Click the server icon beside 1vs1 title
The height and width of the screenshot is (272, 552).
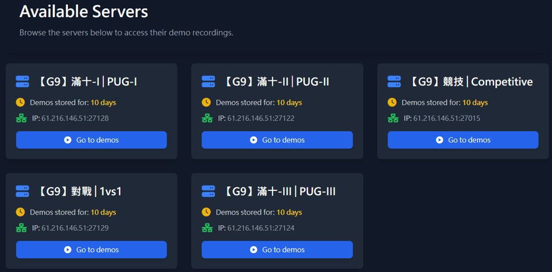[22, 191]
